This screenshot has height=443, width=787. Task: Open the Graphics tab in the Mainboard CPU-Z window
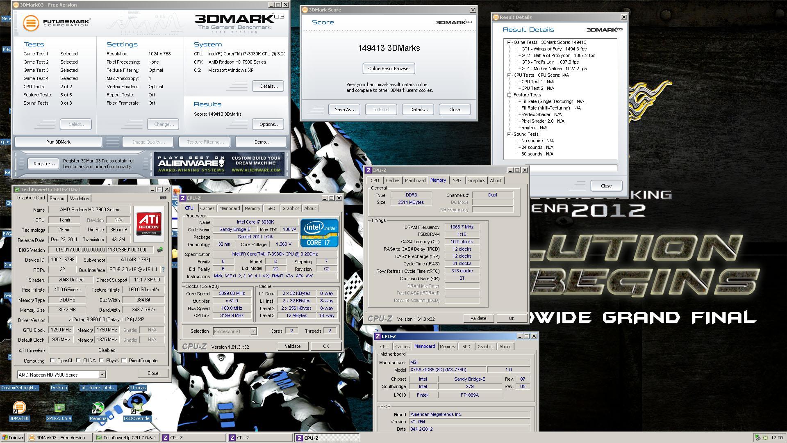pyautogui.click(x=486, y=347)
